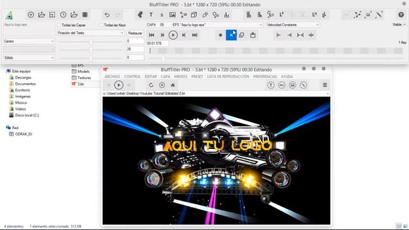
Task: Select the blob-shaped layer tool icon
Action: click(x=140, y=15)
